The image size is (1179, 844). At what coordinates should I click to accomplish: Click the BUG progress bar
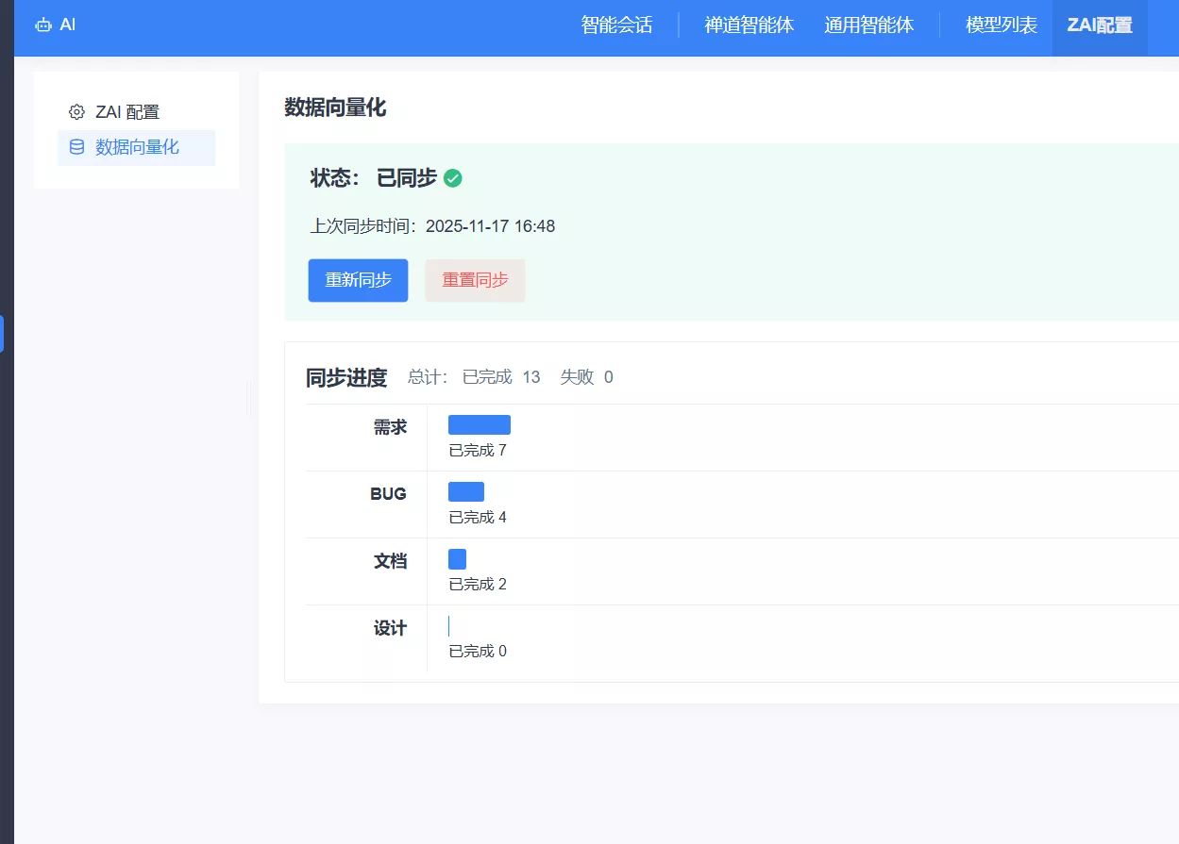tap(465, 491)
